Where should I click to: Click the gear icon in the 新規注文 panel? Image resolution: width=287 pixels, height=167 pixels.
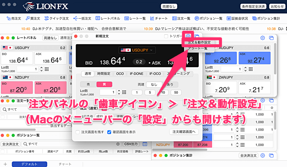(188, 36)
